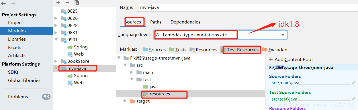
Task: Collapse the mvn-java module node
Action: click(56, 68)
